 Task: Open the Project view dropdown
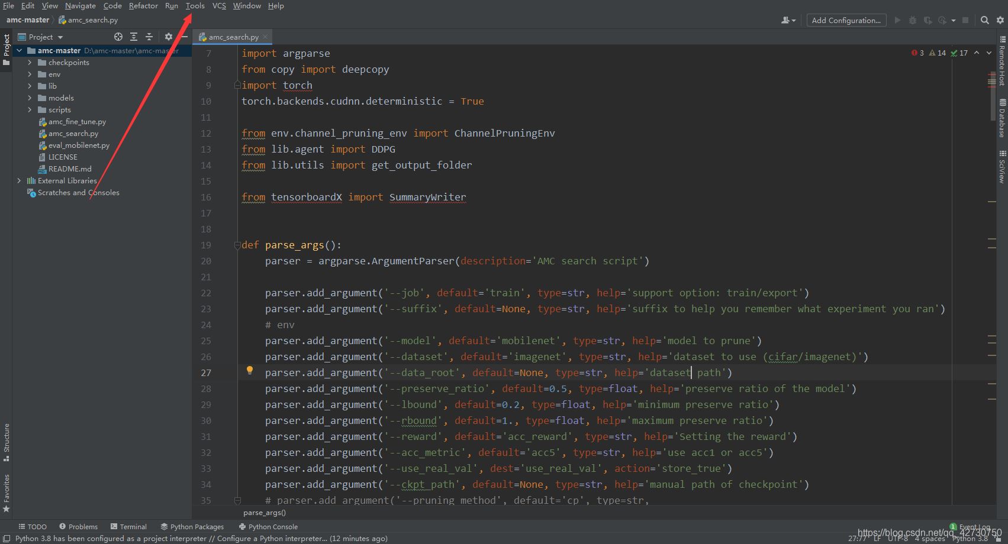pos(60,37)
